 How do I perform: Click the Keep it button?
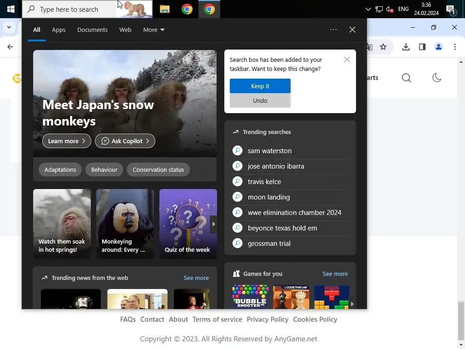point(260,86)
